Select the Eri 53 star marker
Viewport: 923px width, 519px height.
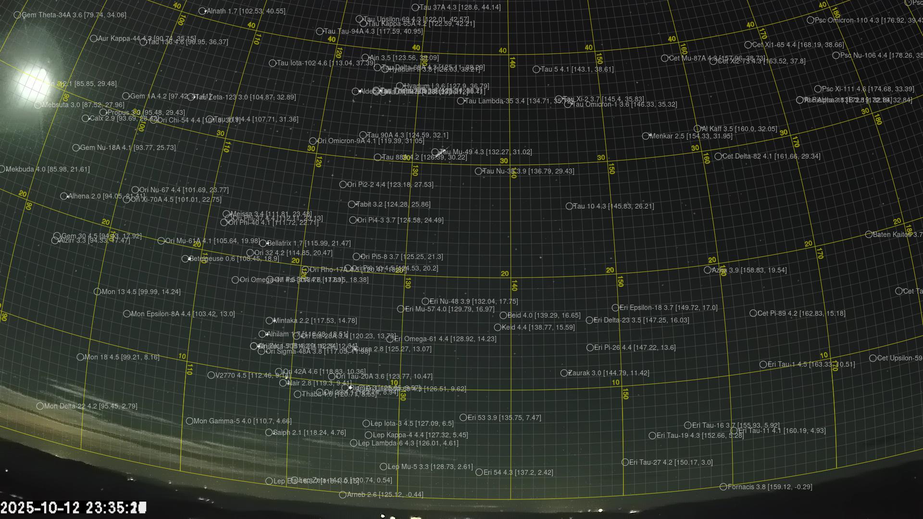click(463, 418)
